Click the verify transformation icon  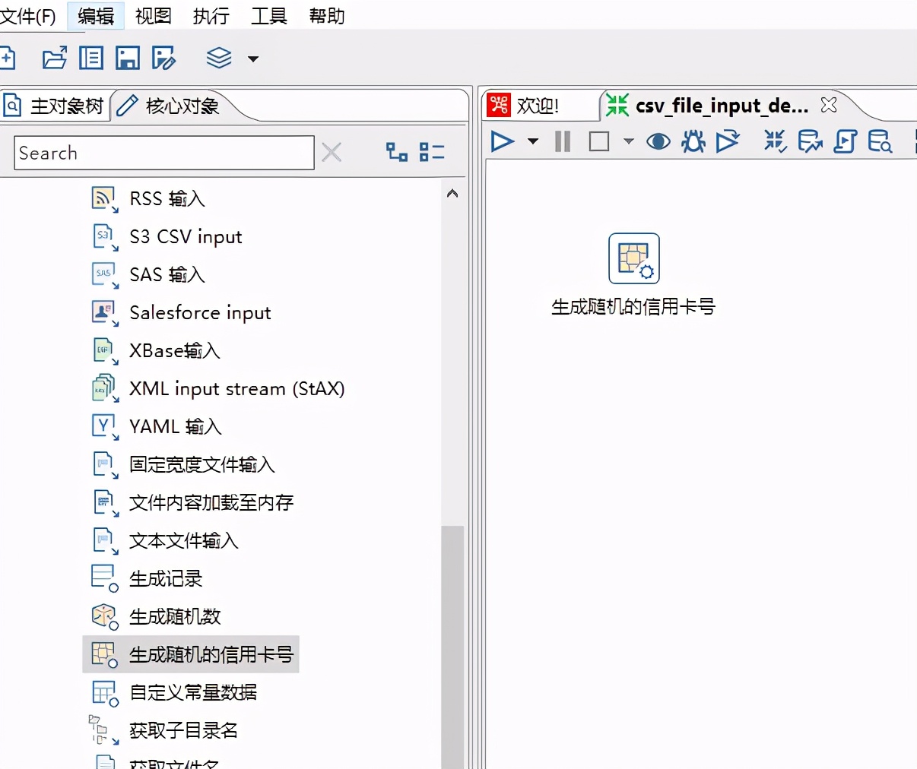[775, 141]
